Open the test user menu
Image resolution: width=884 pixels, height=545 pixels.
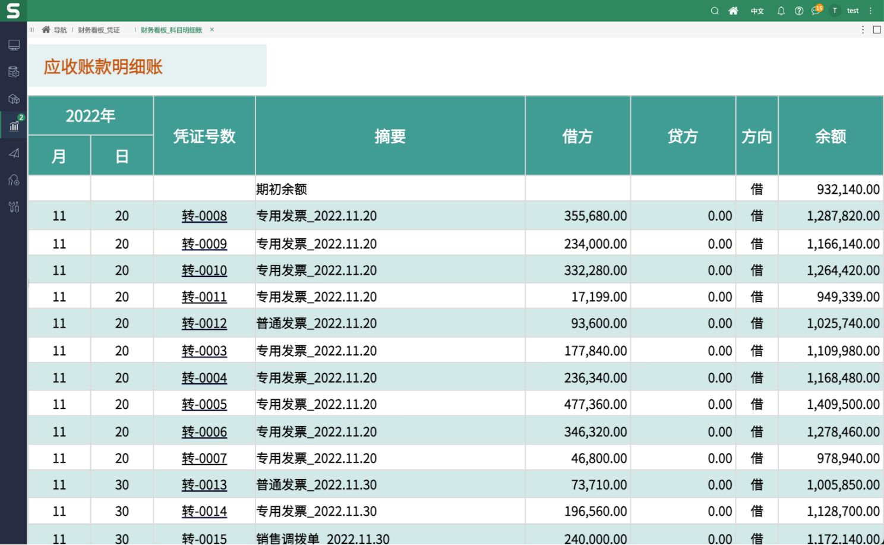[853, 11]
